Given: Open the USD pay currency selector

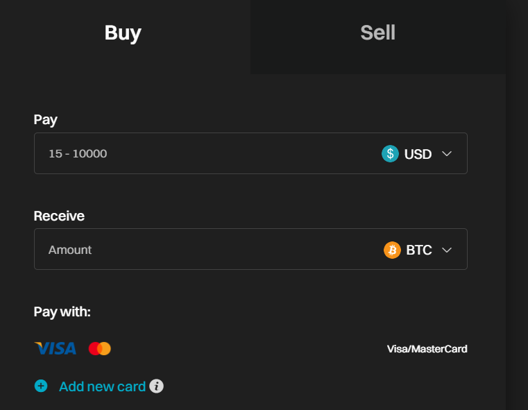Looking at the screenshot, I should coord(418,154).
